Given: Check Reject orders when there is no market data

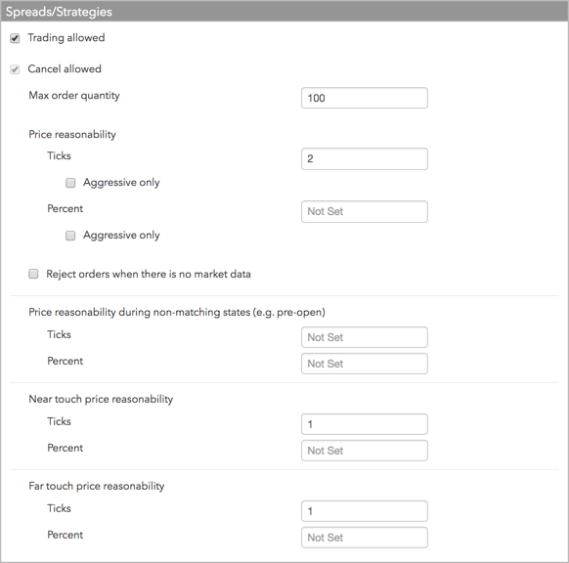Looking at the screenshot, I should (x=33, y=274).
